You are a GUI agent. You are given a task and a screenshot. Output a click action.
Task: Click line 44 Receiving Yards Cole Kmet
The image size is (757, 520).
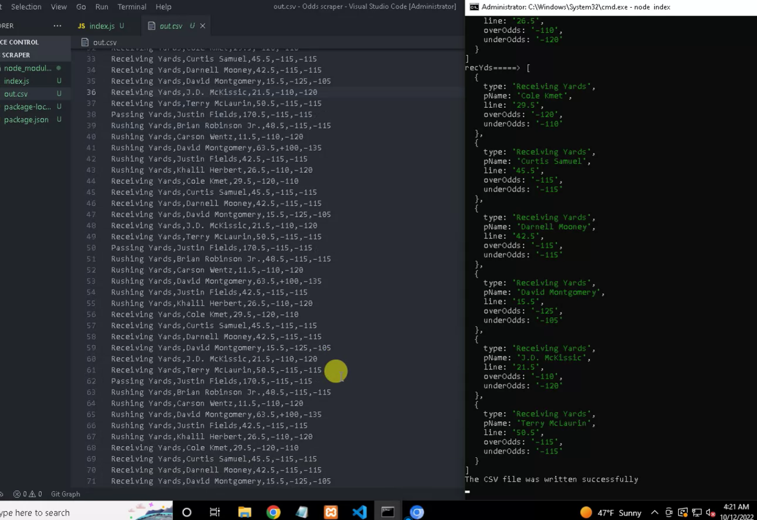click(205, 181)
